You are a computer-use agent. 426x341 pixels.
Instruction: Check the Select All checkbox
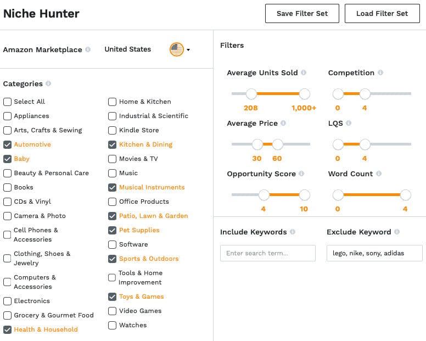coord(7,102)
